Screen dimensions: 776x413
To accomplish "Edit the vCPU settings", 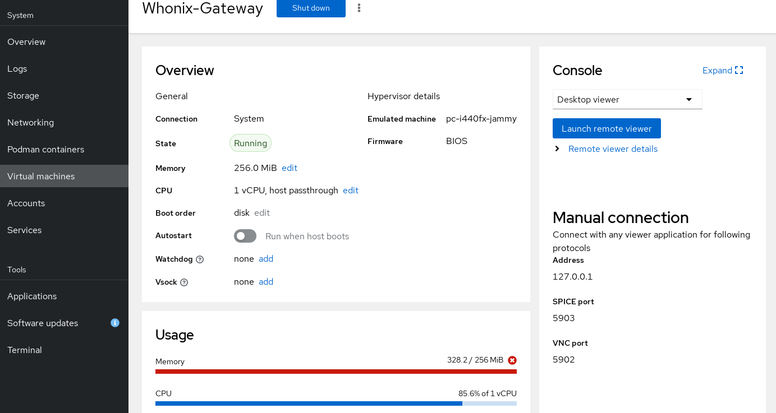I will (350, 191).
